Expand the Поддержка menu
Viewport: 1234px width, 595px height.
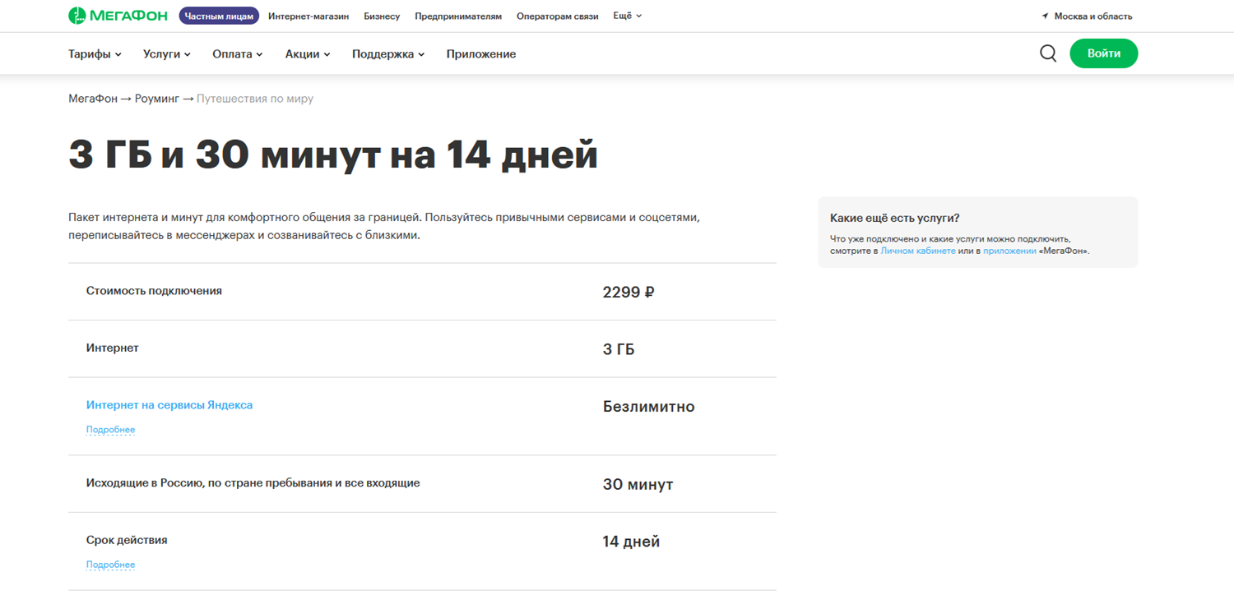[388, 54]
